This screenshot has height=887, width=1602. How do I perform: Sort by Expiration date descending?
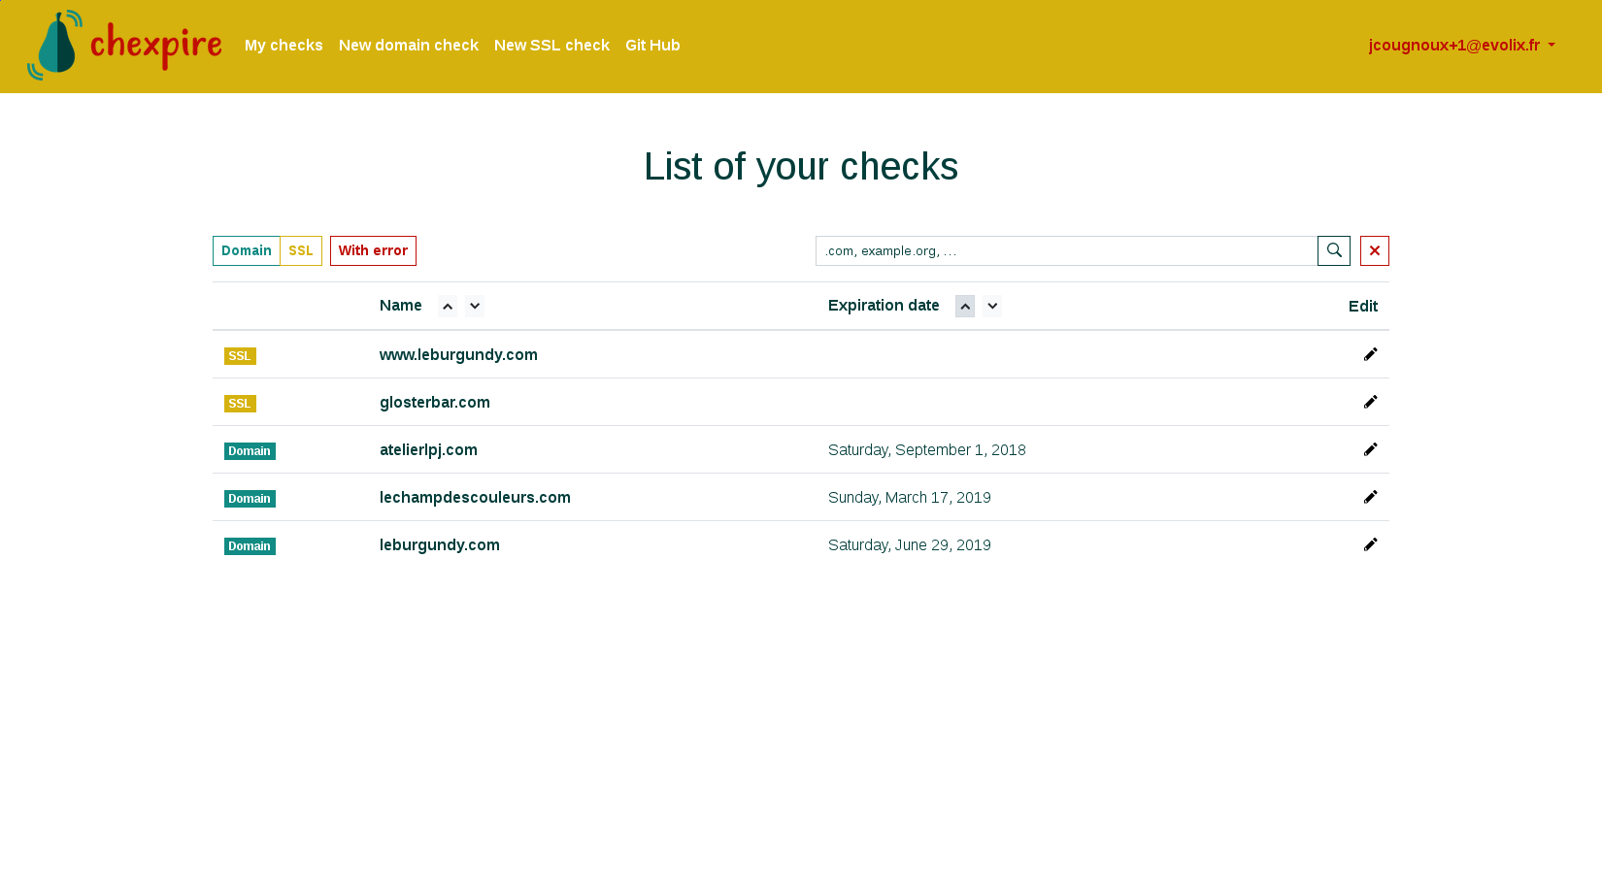[x=991, y=306]
